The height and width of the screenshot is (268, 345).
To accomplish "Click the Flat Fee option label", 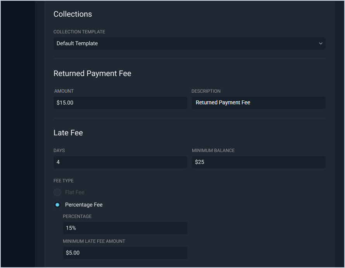I will [74, 192].
